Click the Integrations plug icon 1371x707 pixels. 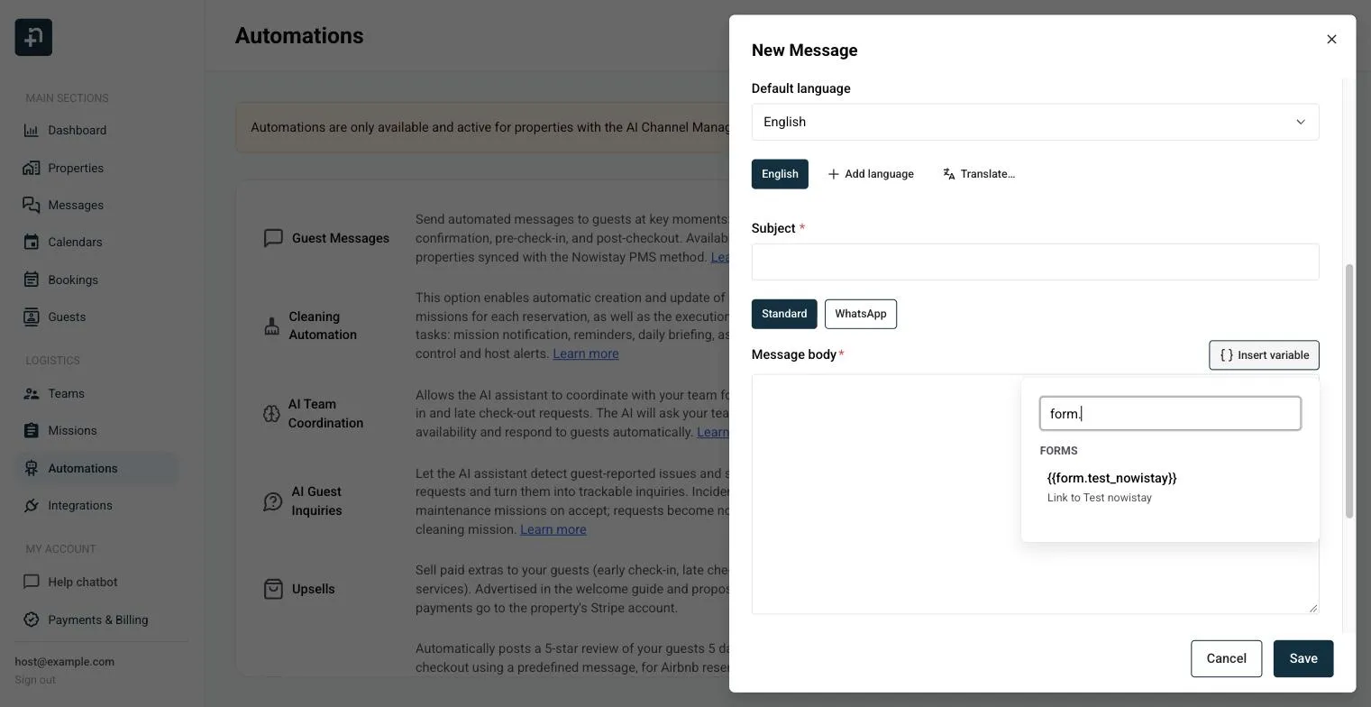click(x=32, y=506)
